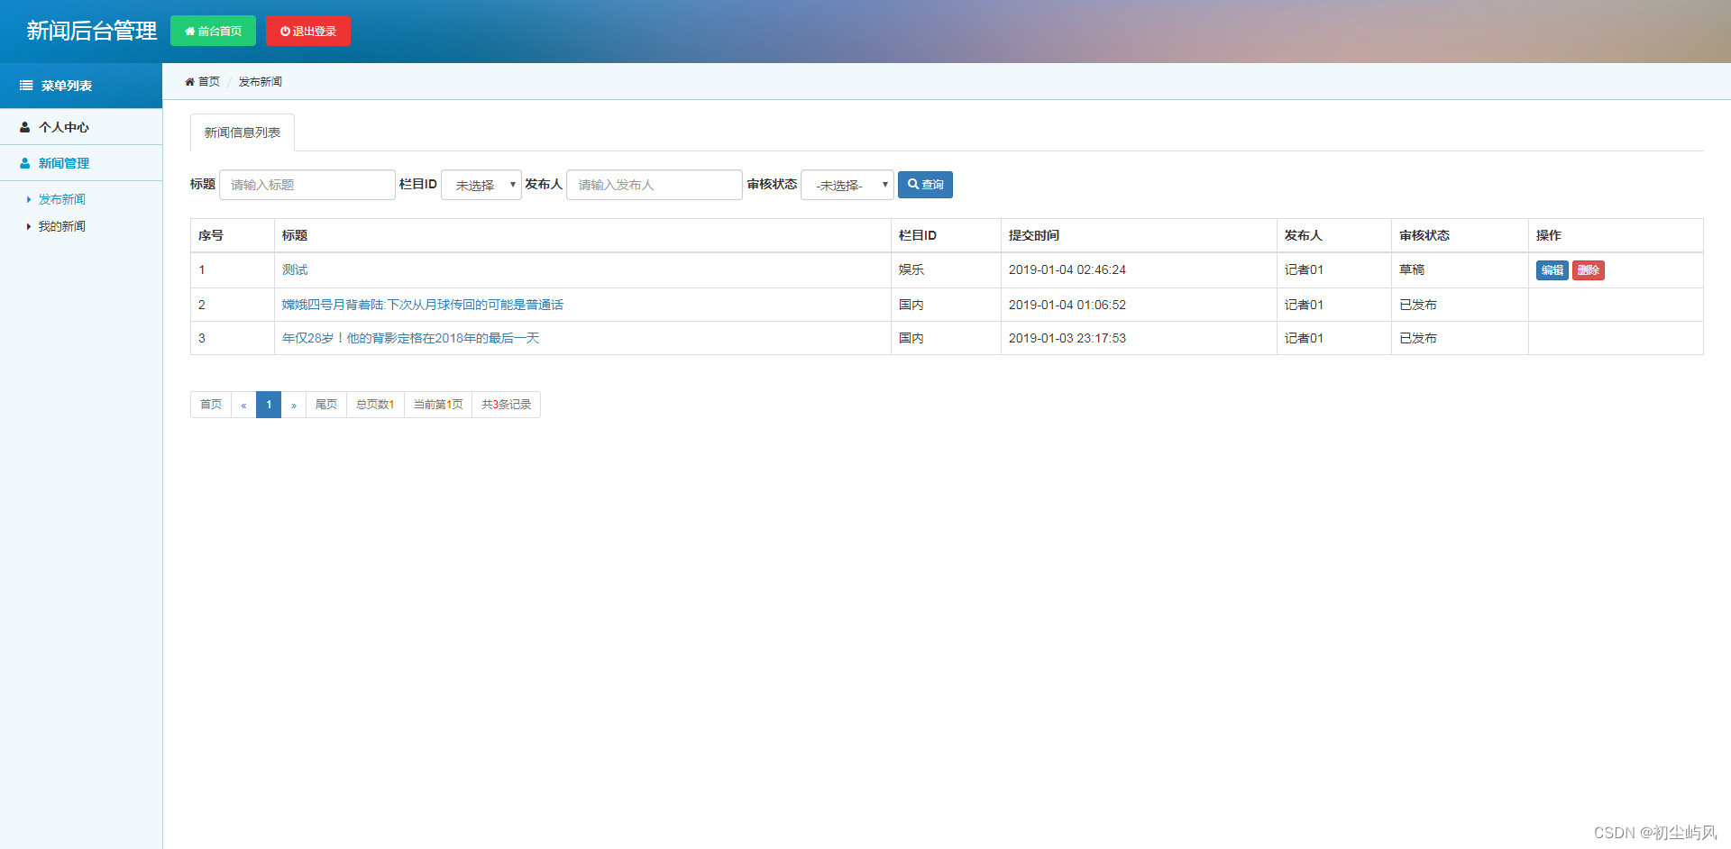The height and width of the screenshot is (849, 1731).
Task: Open the 年仅28岁 news title link
Action: point(411,338)
